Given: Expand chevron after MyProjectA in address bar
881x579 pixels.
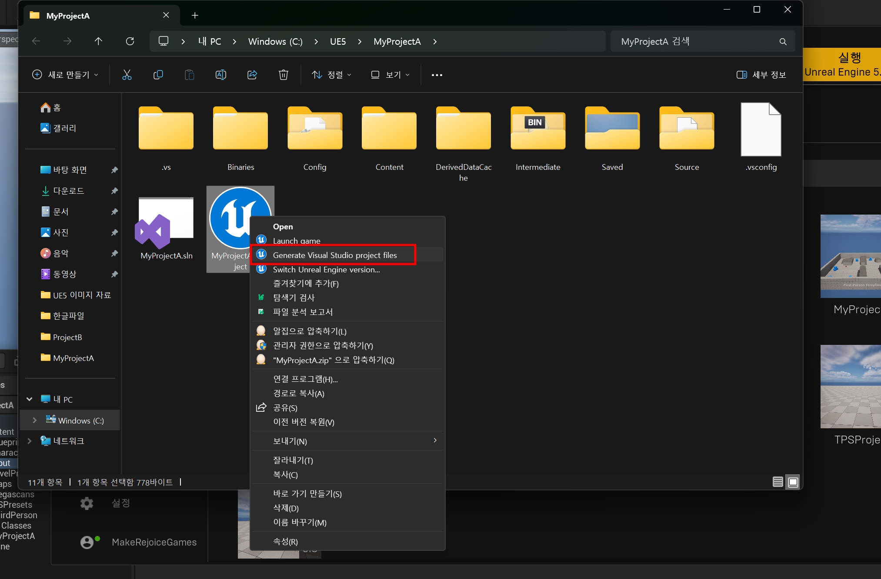Looking at the screenshot, I should coord(435,42).
